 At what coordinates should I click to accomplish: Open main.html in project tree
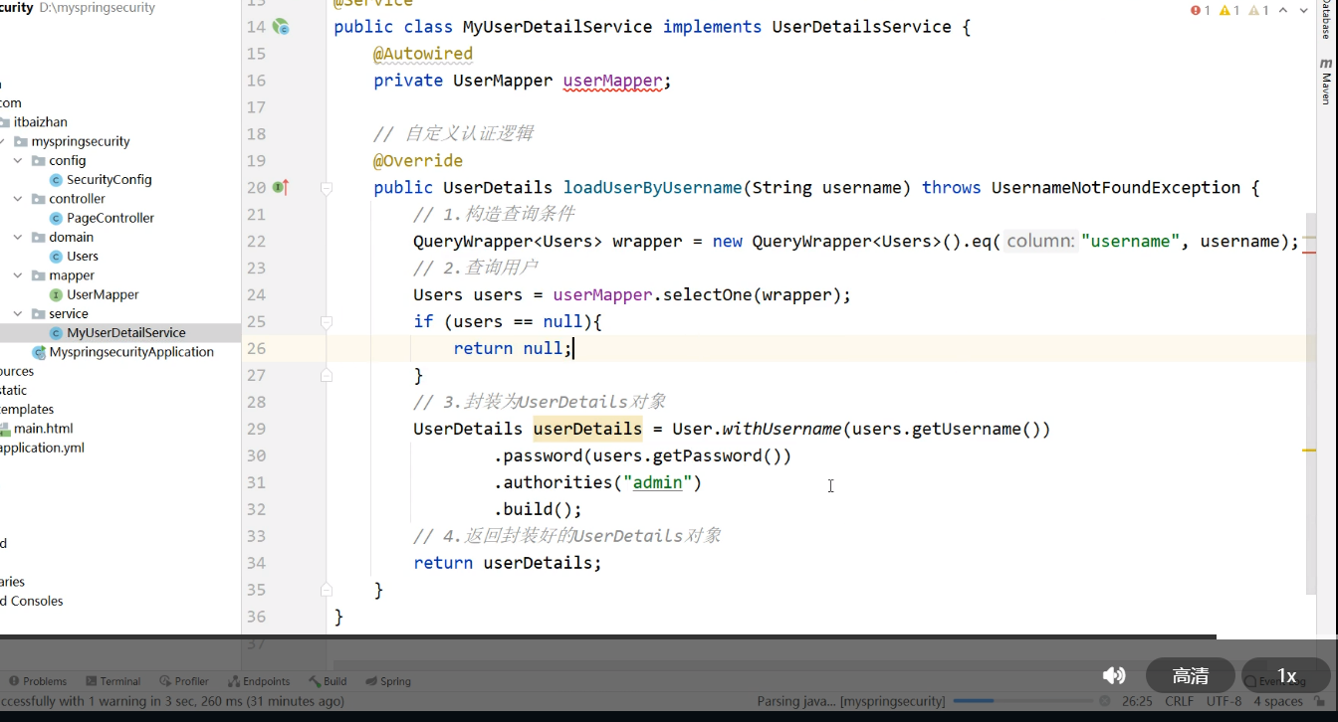pyautogui.click(x=43, y=429)
